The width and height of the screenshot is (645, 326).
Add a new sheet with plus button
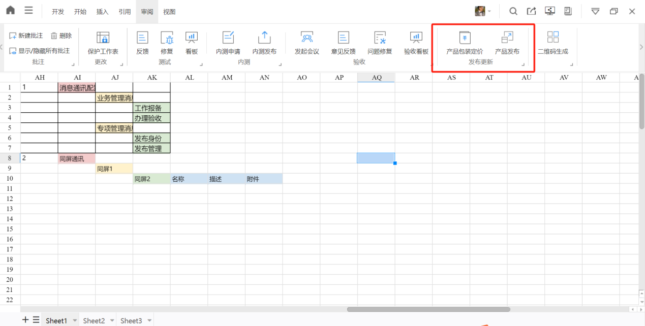[25, 320]
